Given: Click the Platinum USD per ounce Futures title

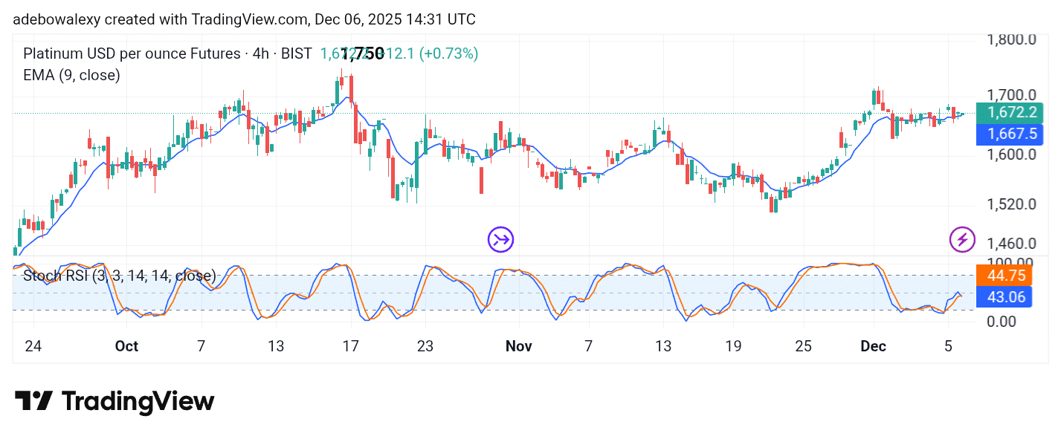Looking at the screenshot, I should tap(132, 53).
